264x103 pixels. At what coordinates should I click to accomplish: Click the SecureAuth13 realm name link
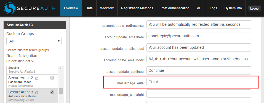tap(21, 92)
